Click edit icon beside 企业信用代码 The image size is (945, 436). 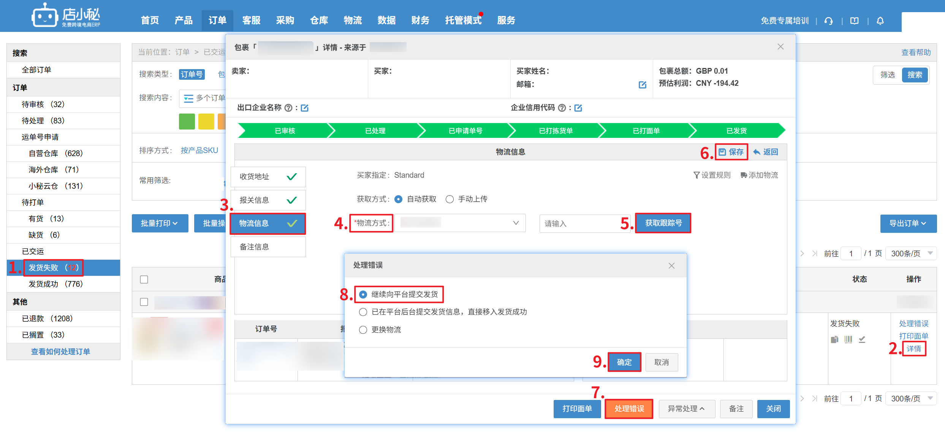click(x=578, y=108)
